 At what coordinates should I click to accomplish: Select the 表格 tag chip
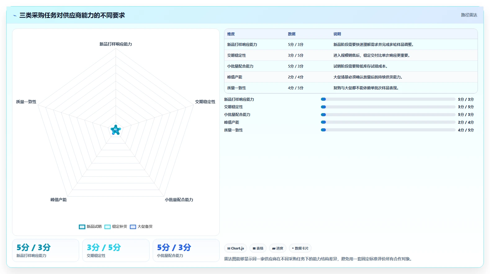258,248
